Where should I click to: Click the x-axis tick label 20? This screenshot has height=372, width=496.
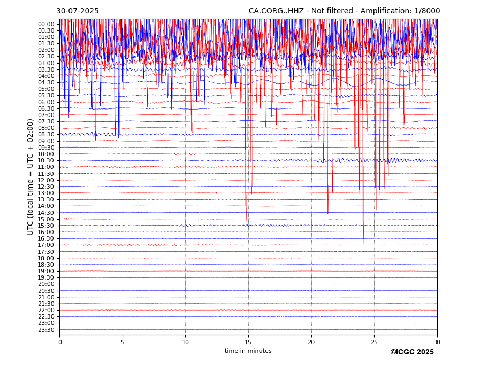311,342
